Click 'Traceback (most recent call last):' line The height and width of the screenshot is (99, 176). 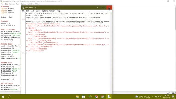pyautogui.click(x=44, y=24)
